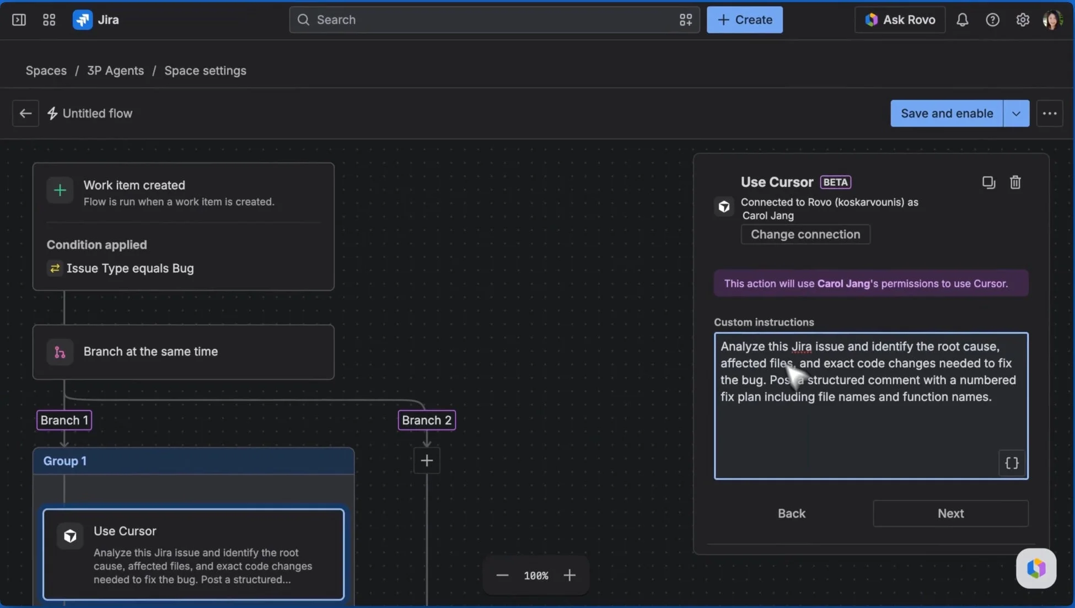
Task: Click the Create button
Action: click(x=744, y=20)
